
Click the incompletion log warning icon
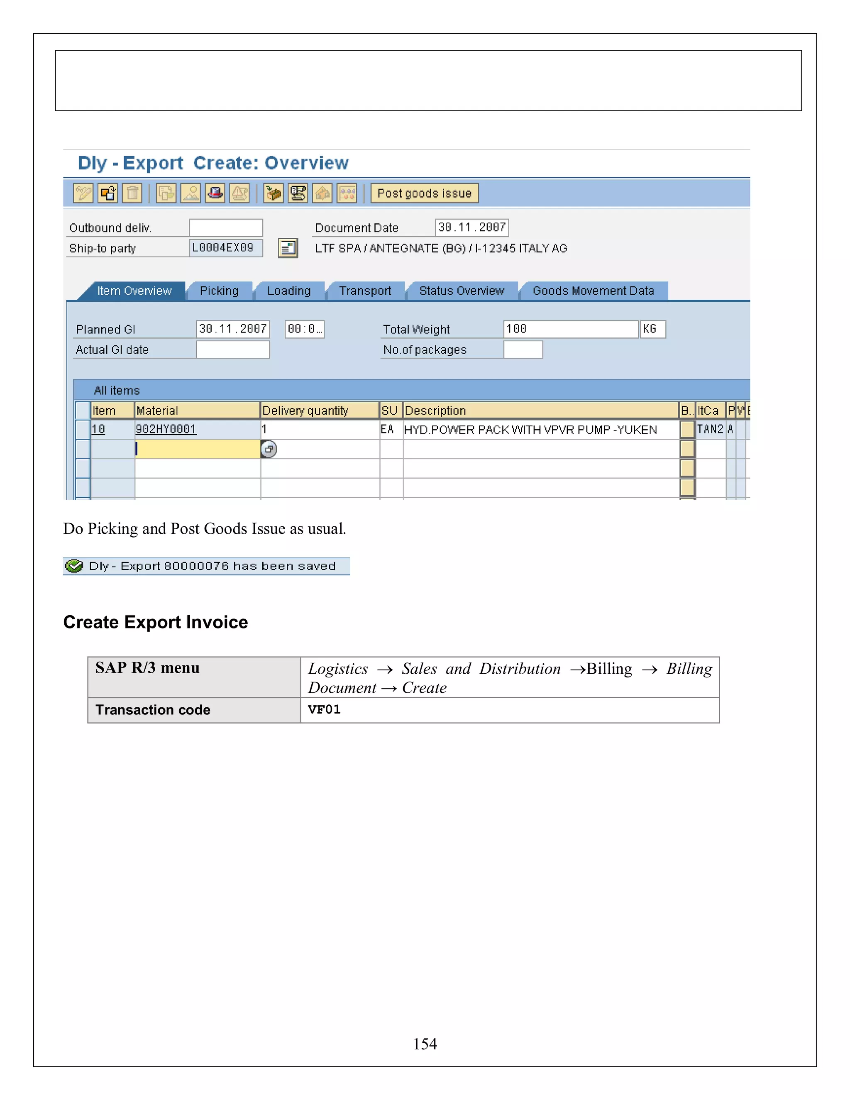[x=240, y=193]
